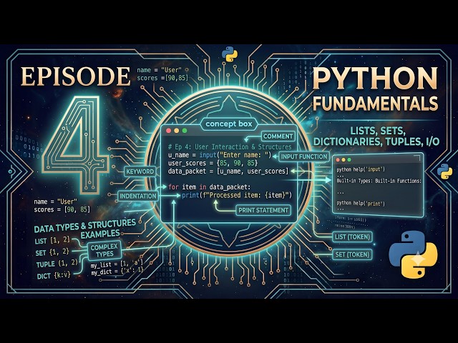Click the COMMENT callout label
Viewport: 458px width, 343px height.
click(278, 136)
